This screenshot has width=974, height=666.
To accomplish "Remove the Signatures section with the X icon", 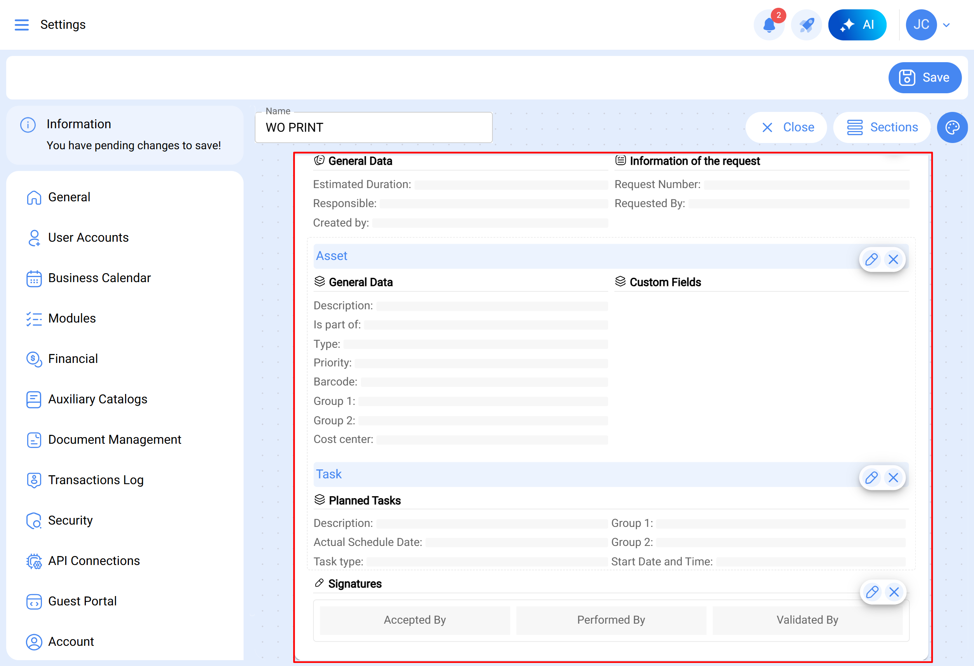I will tap(894, 592).
